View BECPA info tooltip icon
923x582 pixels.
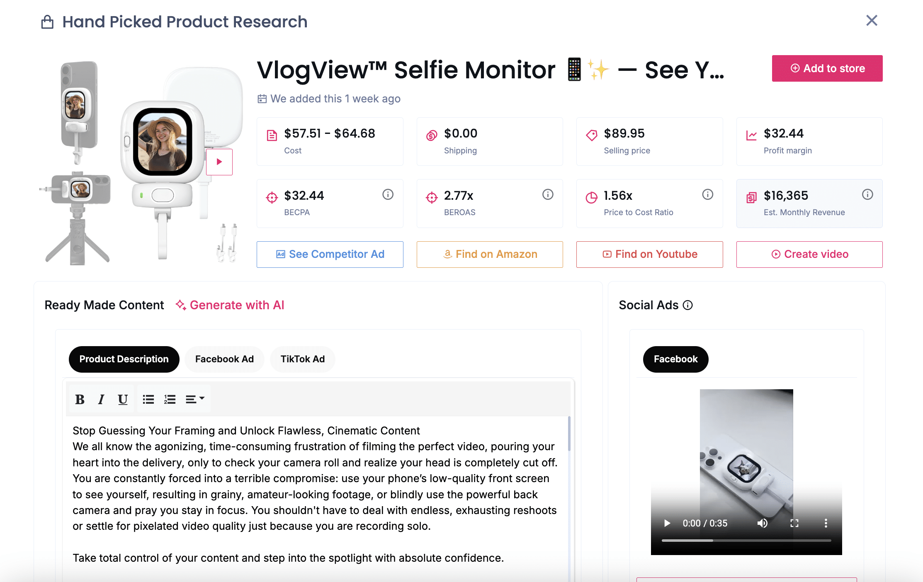[388, 194]
